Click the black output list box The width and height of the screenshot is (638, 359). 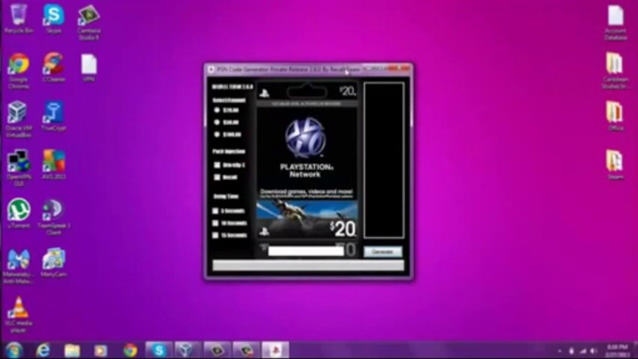coord(384,160)
